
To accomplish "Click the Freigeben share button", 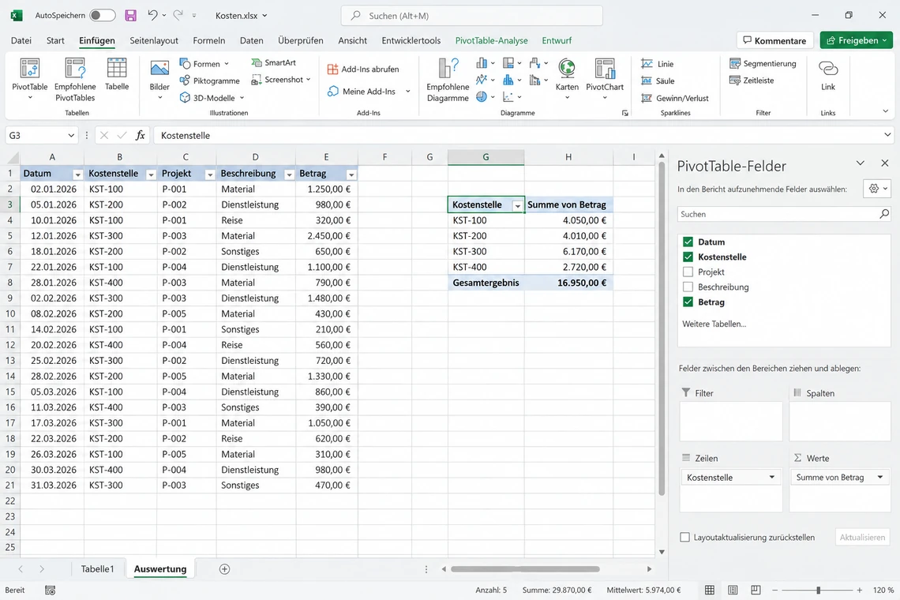I will click(857, 40).
